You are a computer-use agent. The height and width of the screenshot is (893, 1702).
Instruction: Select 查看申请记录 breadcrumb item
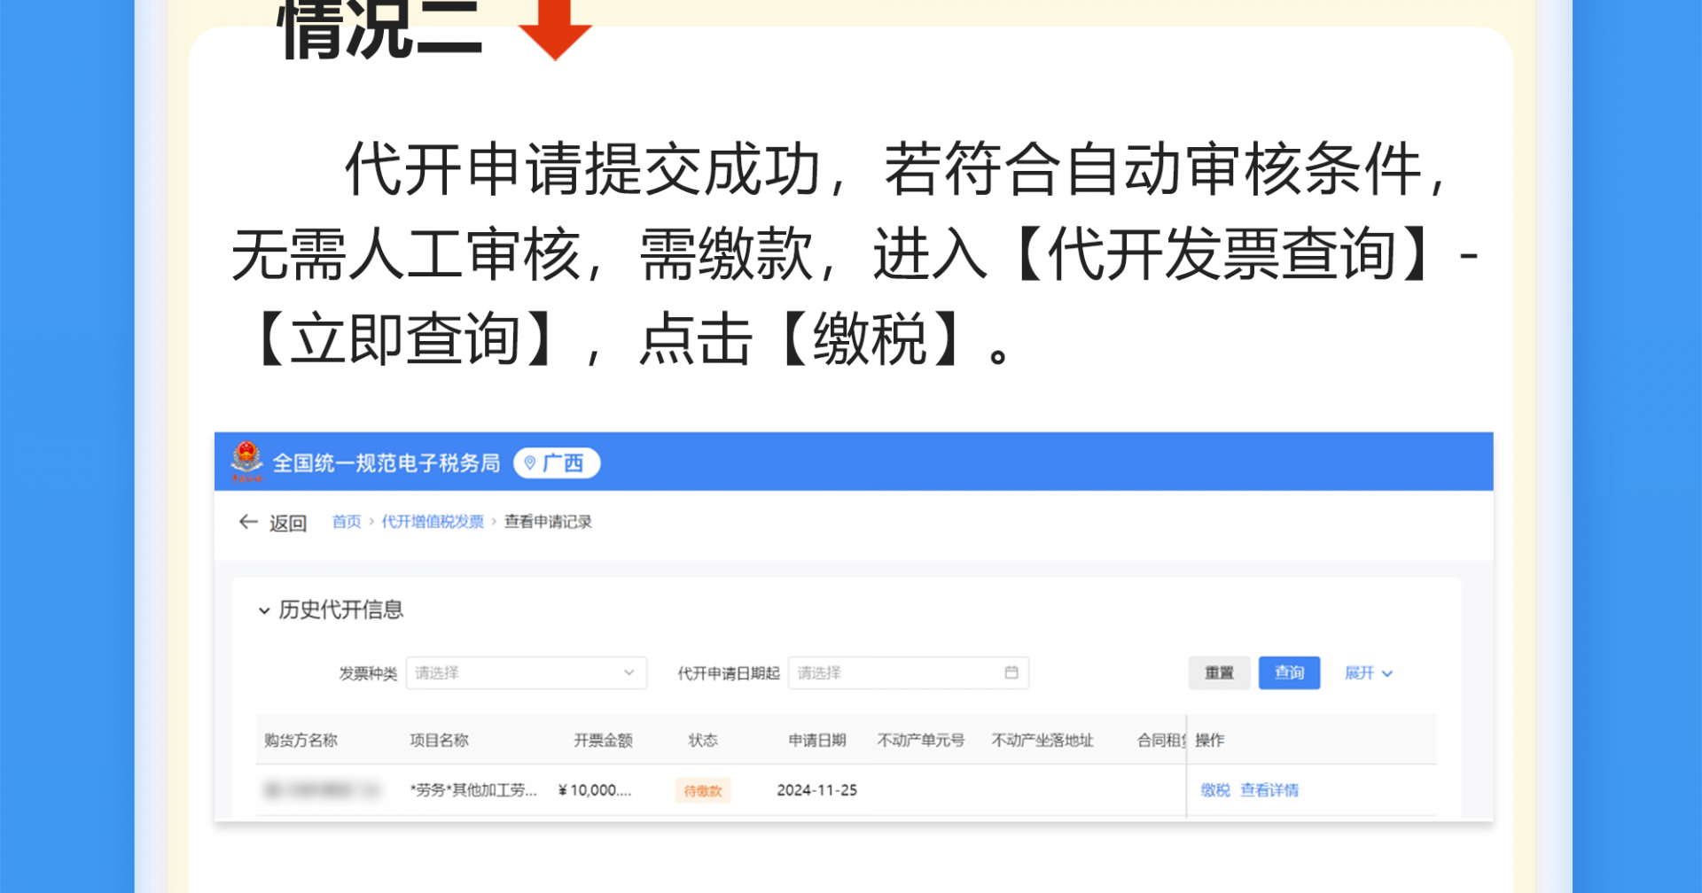(x=547, y=522)
